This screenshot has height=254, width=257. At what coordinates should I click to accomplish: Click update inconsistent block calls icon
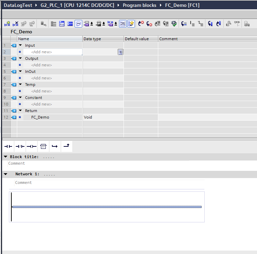click(x=158, y=24)
